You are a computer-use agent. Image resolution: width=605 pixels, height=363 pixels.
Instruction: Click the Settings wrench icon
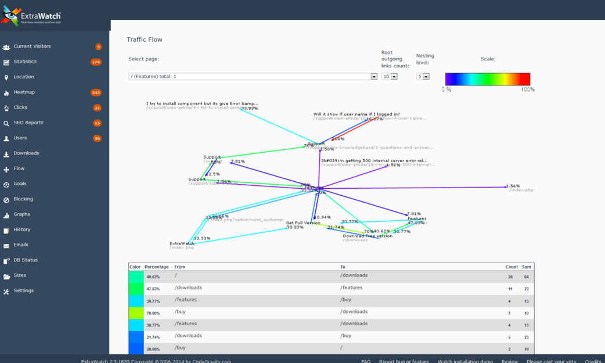tap(6, 291)
